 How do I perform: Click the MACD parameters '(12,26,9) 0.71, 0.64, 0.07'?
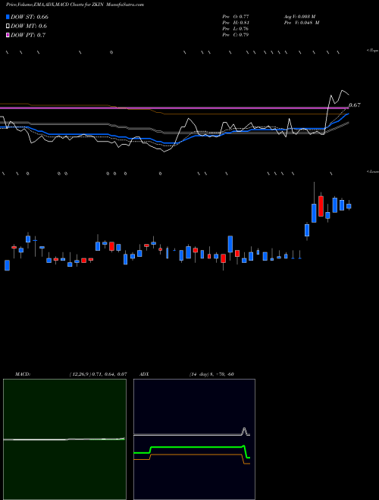[99, 373]
